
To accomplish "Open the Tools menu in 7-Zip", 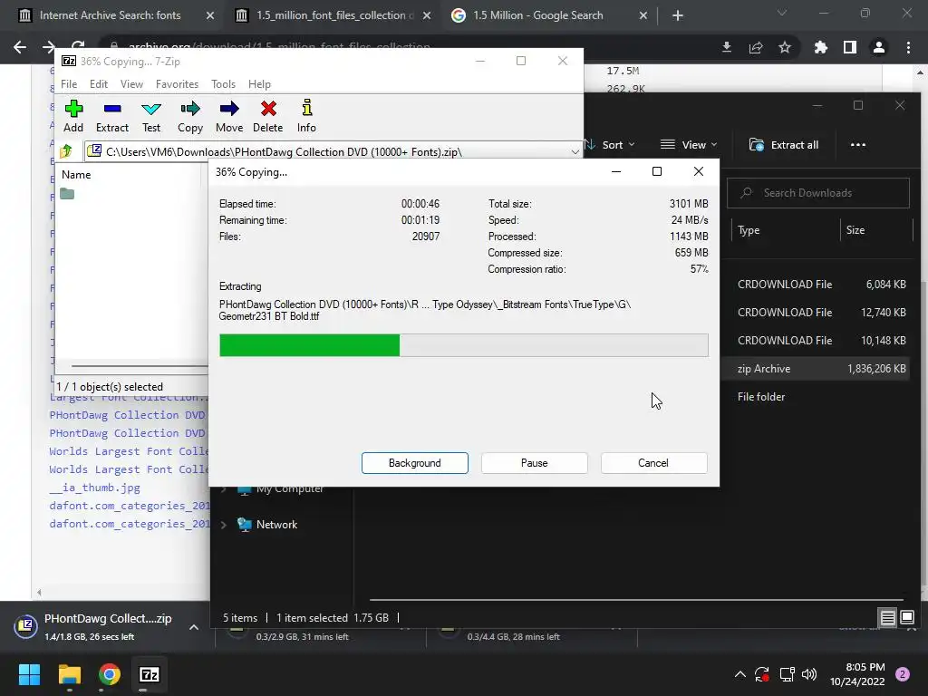I will coord(223,84).
